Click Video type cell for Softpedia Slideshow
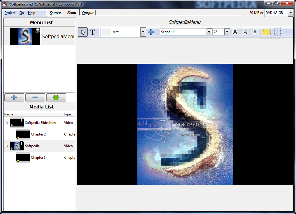Screen dimensions: 296x214 coord(68,123)
